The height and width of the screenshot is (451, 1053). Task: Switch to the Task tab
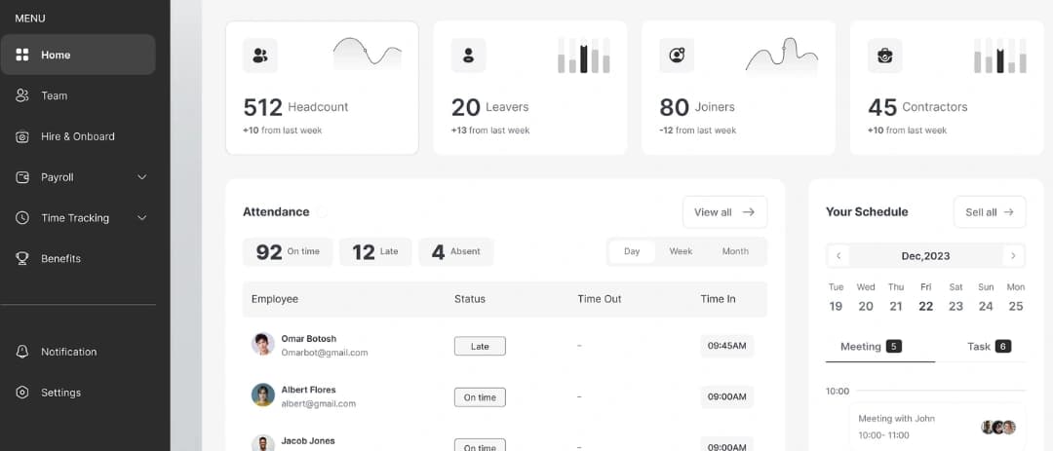point(989,347)
